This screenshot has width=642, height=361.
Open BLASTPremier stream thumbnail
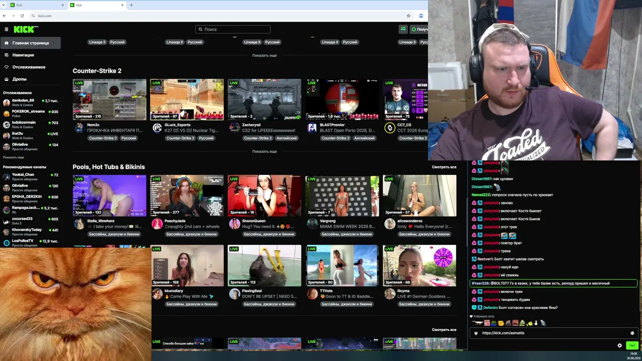tap(342, 99)
